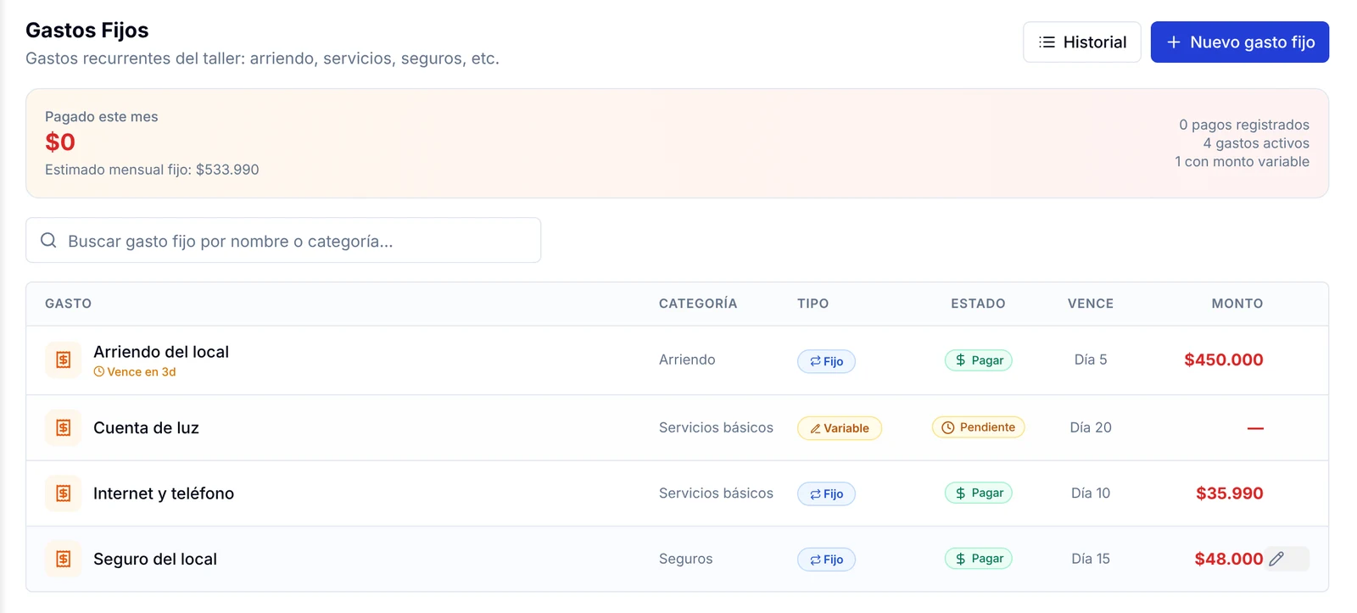1357x613 pixels.
Task: Click the pencil edit icon on Seguro del local
Action: pyautogui.click(x=1276, y=559)
